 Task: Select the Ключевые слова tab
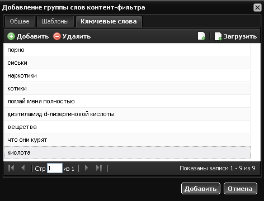[109, 21]
